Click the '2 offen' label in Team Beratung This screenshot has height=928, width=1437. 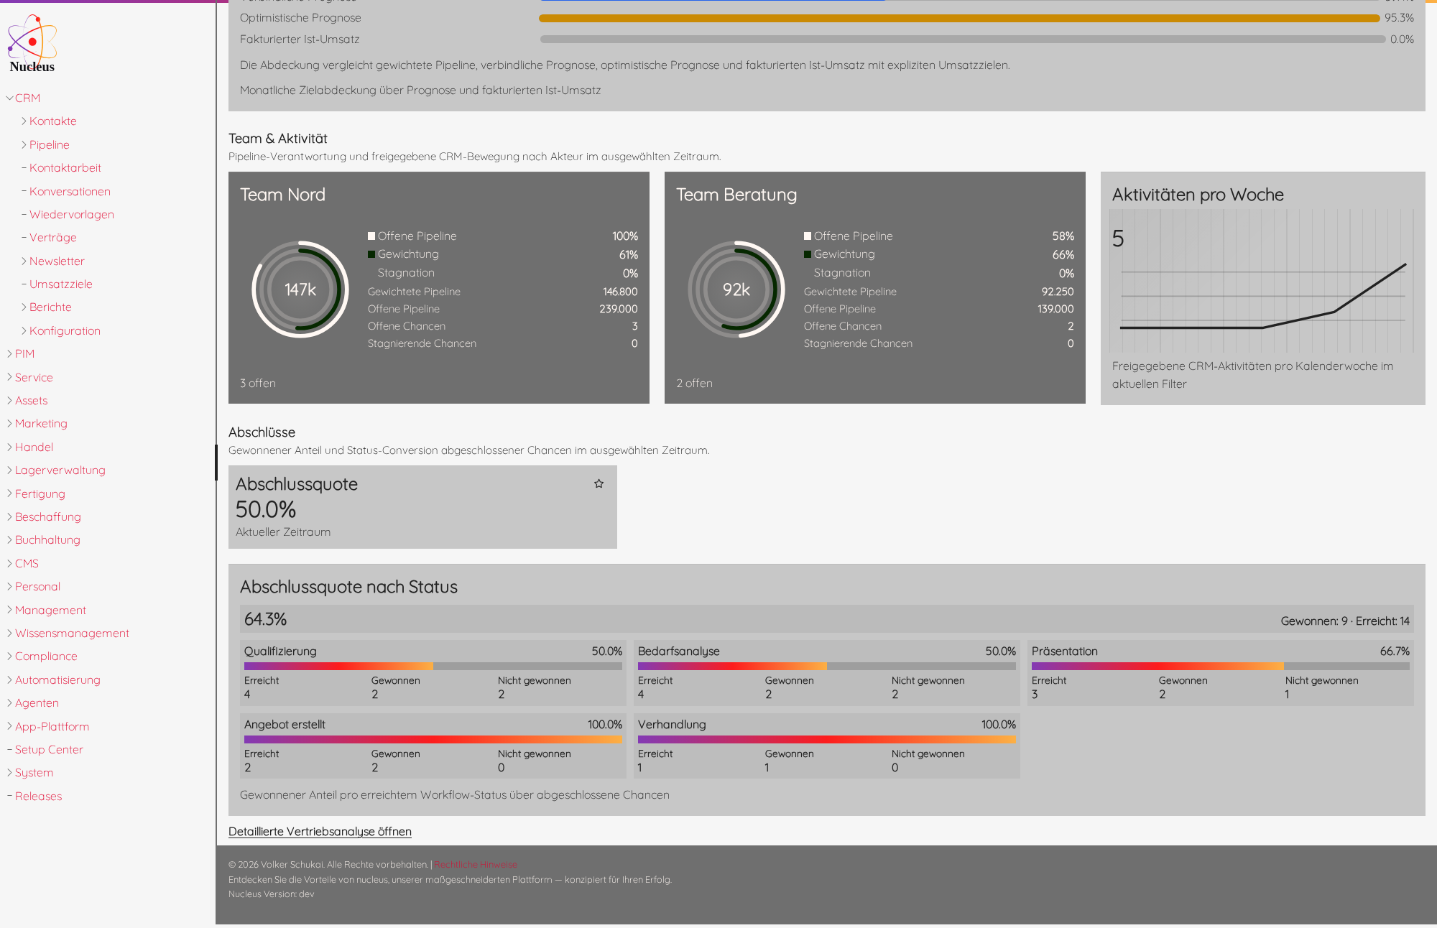694,383
